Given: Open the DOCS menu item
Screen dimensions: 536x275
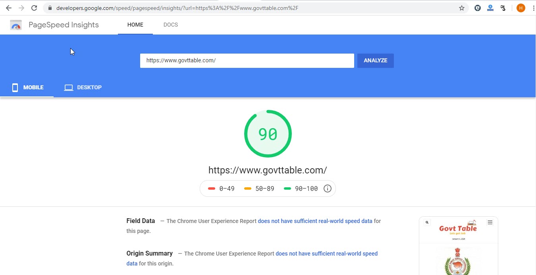Looking at the screenshot, I should 171,25.
